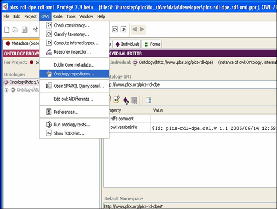277x209 pixels.
Task: Click the New project toolbar icon
Action: click(7, 30)
